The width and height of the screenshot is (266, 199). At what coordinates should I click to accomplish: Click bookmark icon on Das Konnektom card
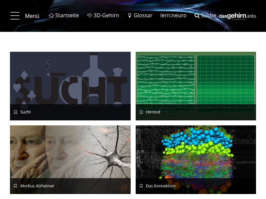tap(141, 186)
